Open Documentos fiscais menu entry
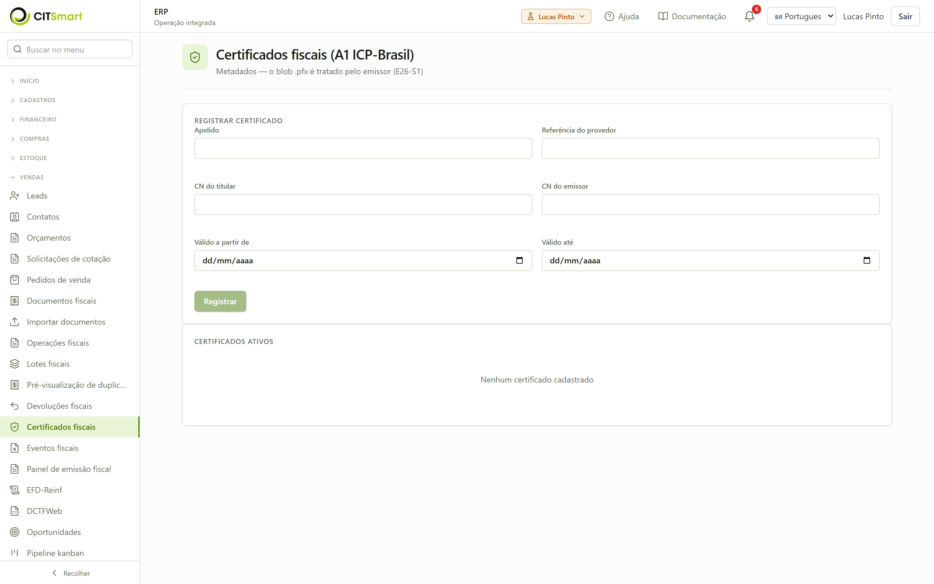Image resolution: width=934 pixels, height=584 pixels. (x=69, y=301)
